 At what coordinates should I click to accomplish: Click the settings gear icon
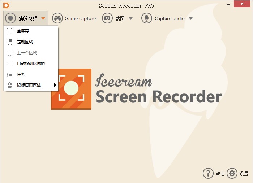click(232, 173)
